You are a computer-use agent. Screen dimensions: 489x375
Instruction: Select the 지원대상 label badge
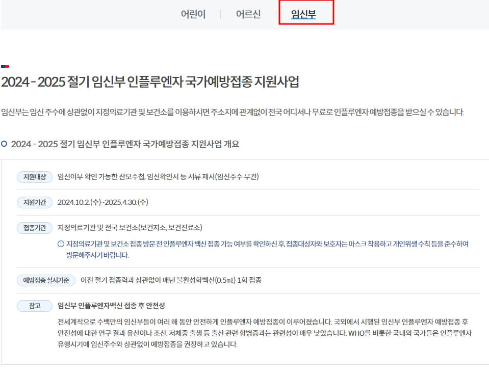(x=35, y=177)
